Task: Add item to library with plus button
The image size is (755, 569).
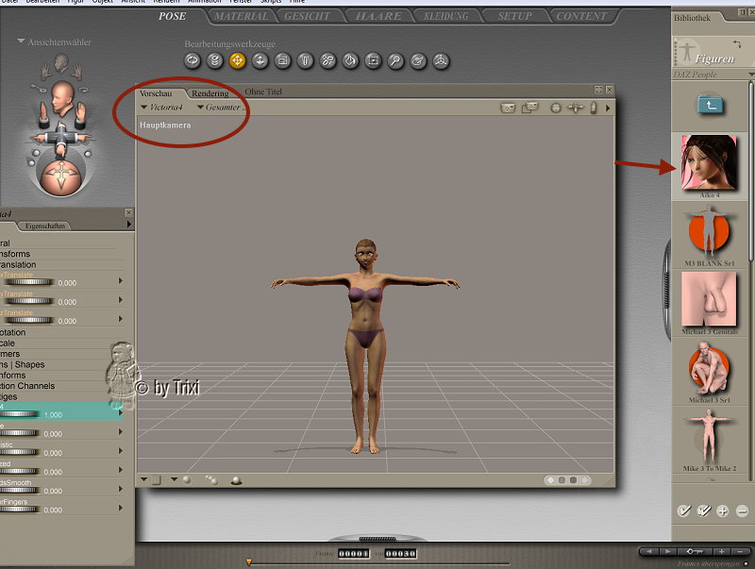Action: tap(722, 511)
